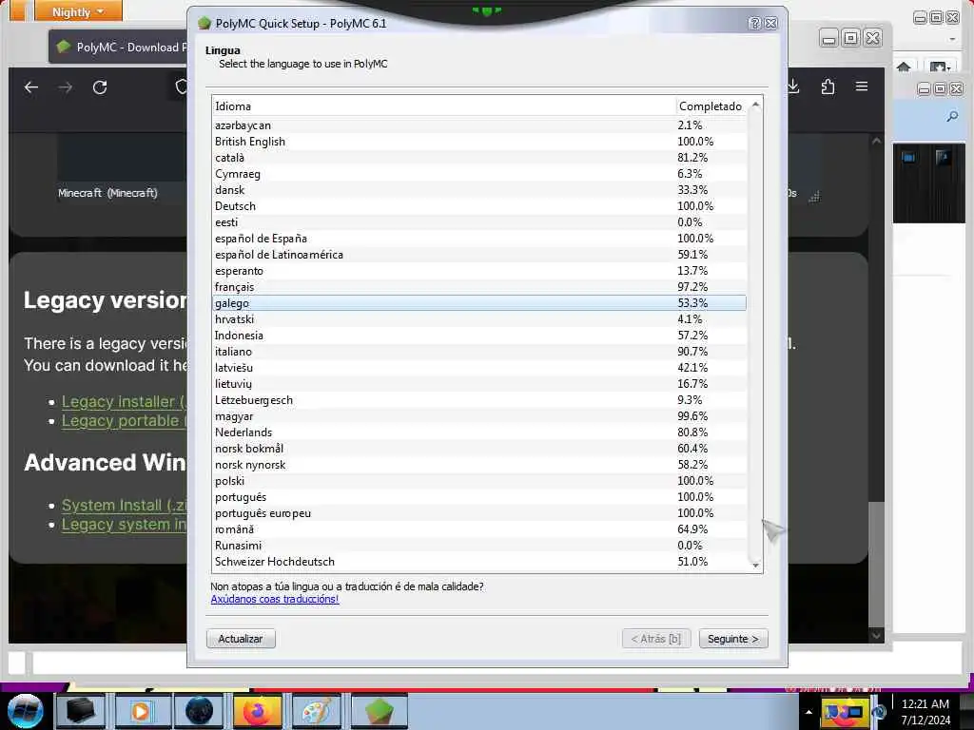974x730 pixels.
Task: Open the PolyMC green cube taskbar icon
Action: [x=379, y=711]
